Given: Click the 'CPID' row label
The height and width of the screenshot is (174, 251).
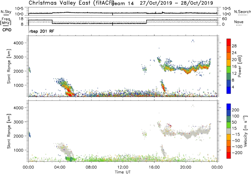Looking at the screenshot, I should (x=7, y=30).
